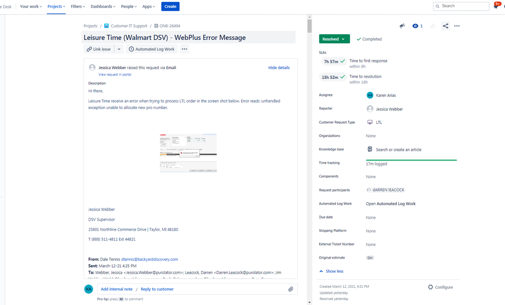Image resolution: width=505 pixels, height=305 pixels.
Task: Click the 17m logged text
Action: (377, 164)
